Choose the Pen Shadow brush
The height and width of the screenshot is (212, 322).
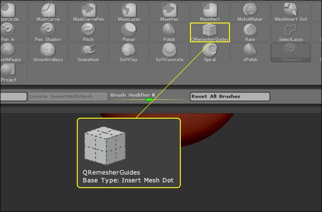click(x=48, y=32)
